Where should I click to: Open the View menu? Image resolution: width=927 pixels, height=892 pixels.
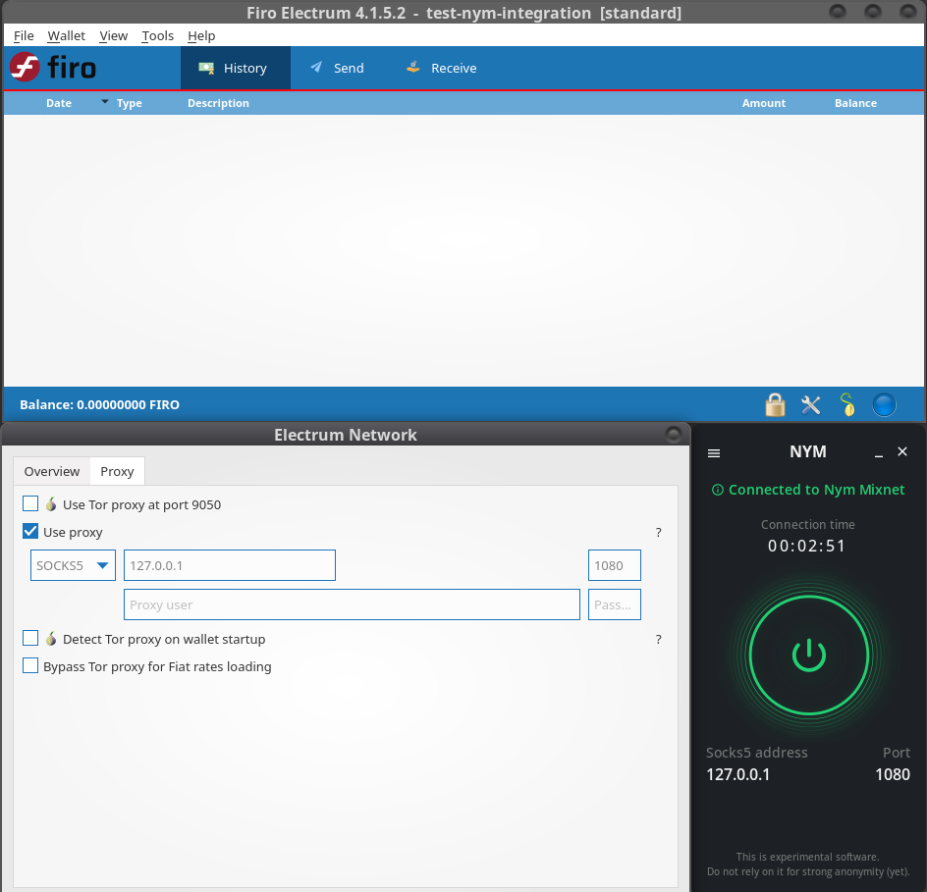tap(114, 36)
